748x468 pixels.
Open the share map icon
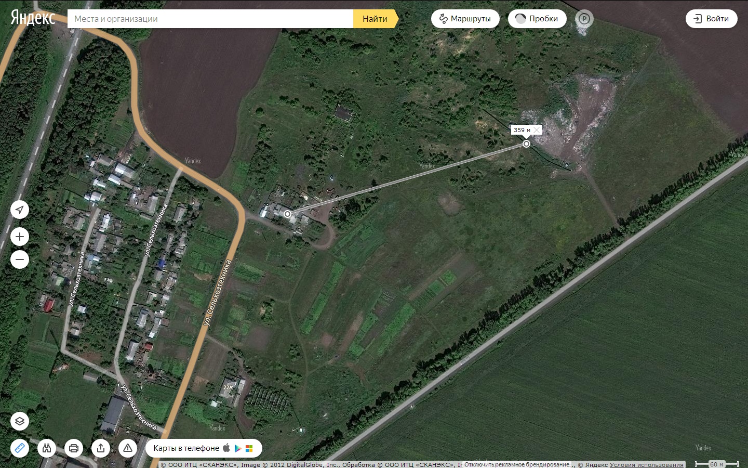click(x=101, y=448)
